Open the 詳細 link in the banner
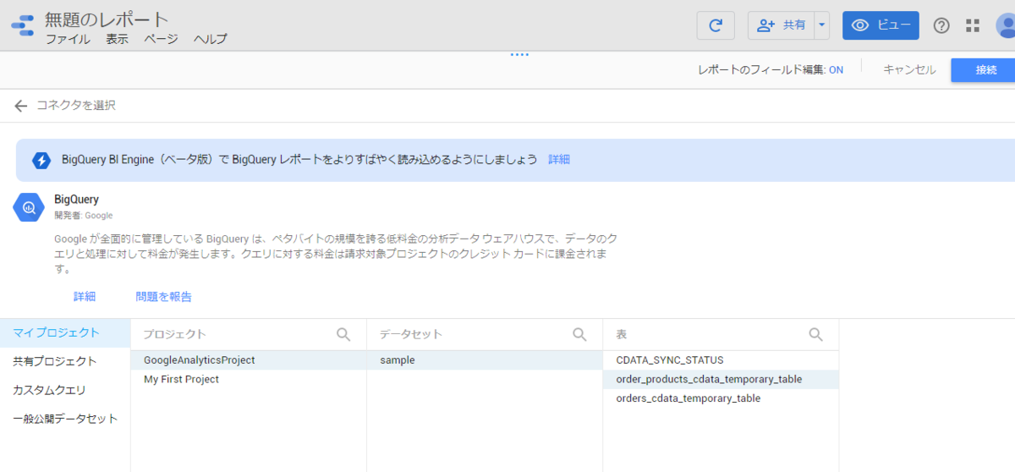 pyautogui.click(x=559, y=159)
